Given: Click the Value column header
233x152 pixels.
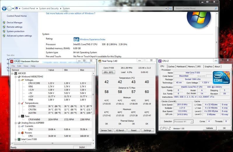Looking at the screenshot, I should pyautogui.click(x=55, y=70).
